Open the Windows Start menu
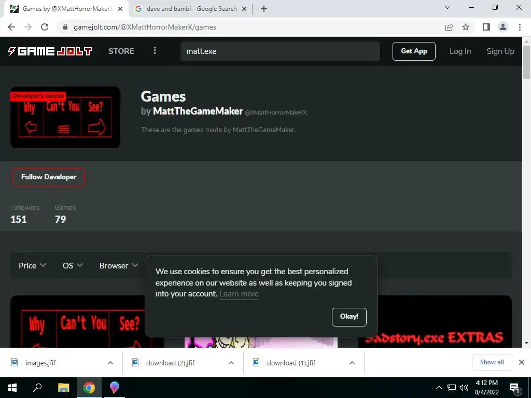 click(x=12, y=388)
